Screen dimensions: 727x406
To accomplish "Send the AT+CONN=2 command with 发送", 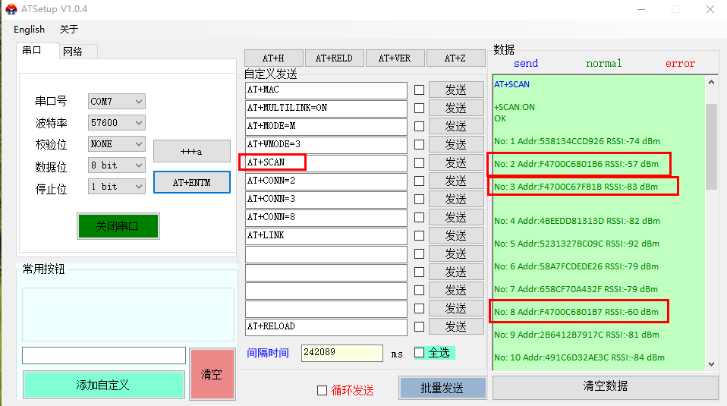I will [455, 181].
